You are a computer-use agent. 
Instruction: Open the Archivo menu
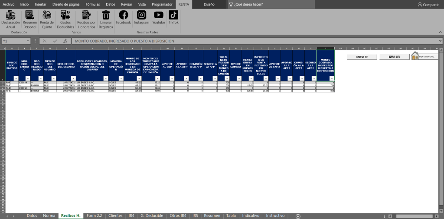[x=9, y=4]
